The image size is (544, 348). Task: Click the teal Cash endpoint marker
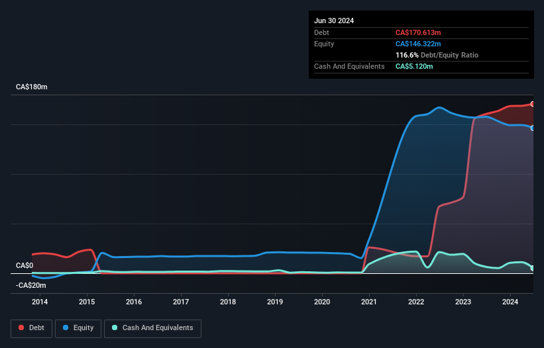(533, 268)
